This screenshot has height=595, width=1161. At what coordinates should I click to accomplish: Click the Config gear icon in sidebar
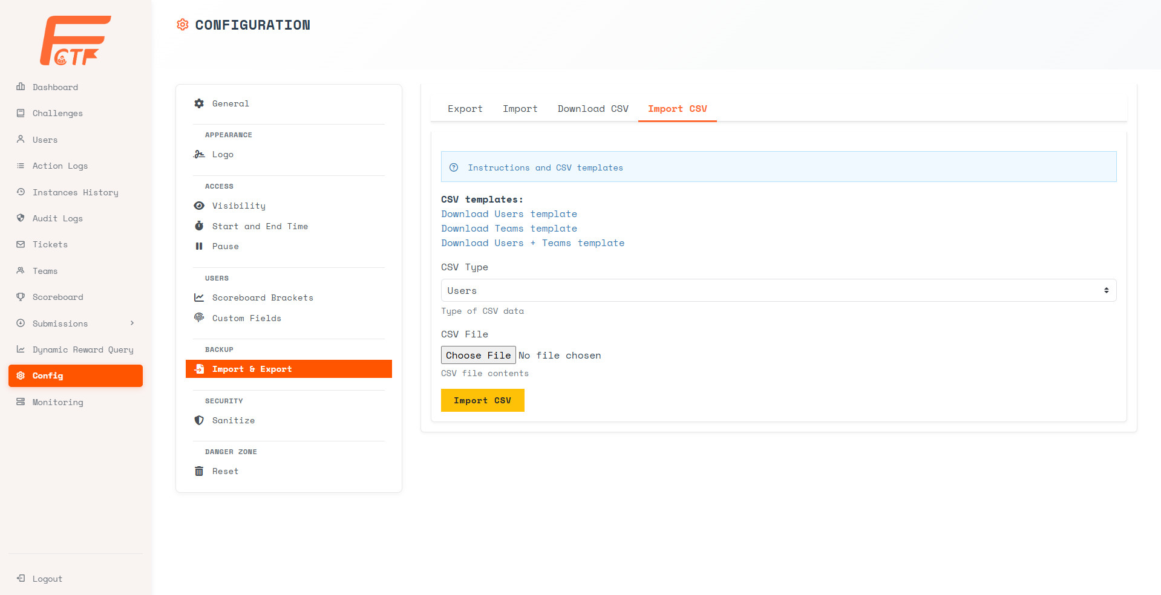(x=21, y=376)
